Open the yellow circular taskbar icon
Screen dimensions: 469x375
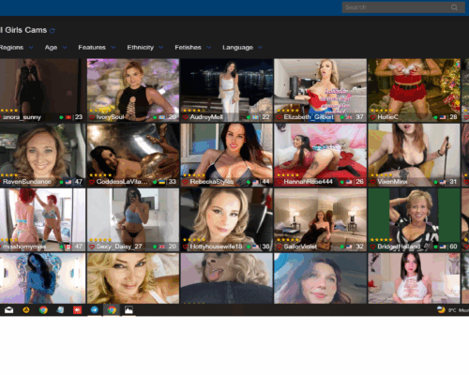point(26,310)
